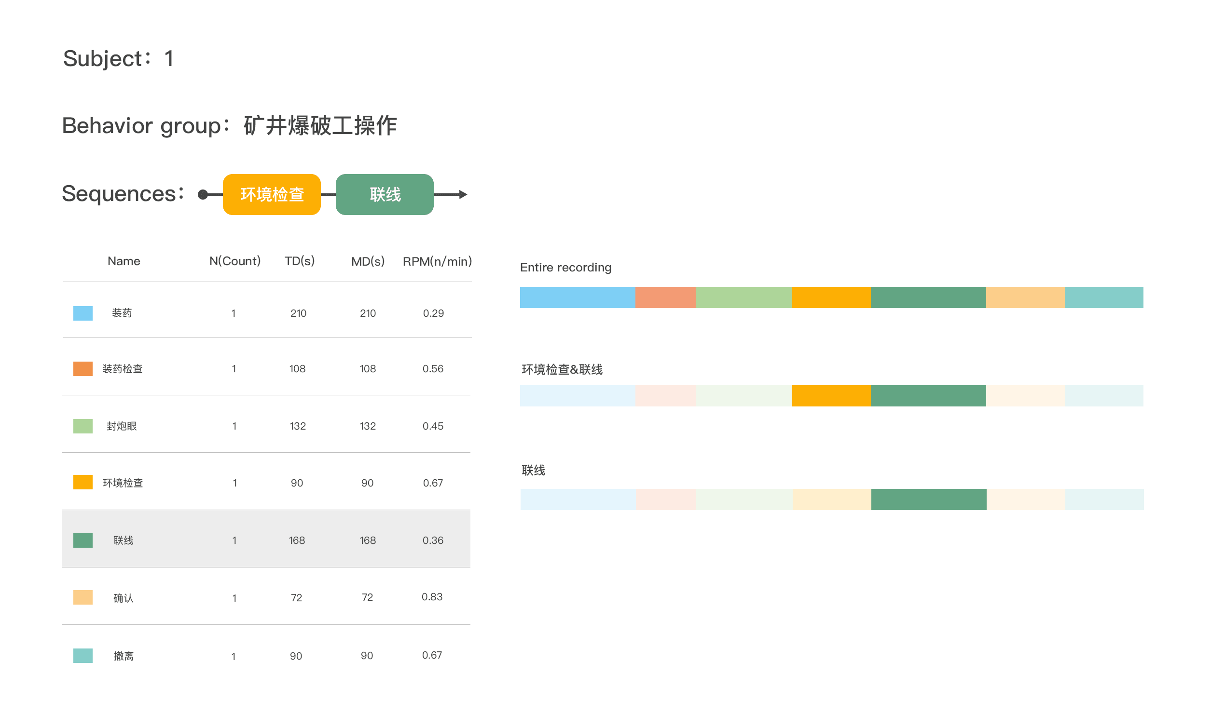
Task: Select the yellow 环境检查 table swatch
Action: (x=83, y=483)
